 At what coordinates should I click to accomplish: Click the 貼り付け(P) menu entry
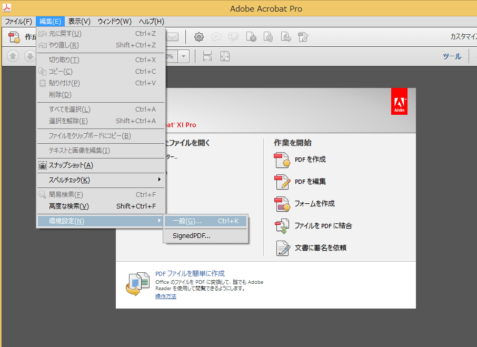click(x=101, y=83)
